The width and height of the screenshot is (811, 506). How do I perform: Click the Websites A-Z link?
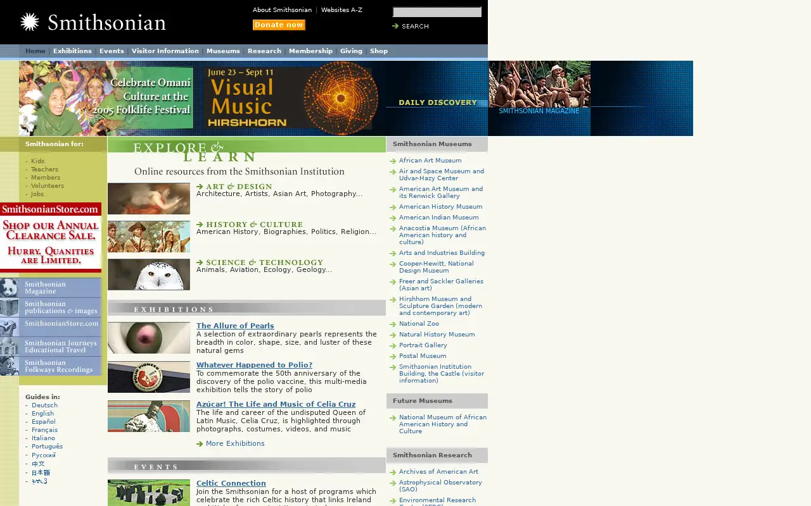tap(342, 10)
